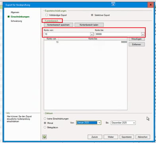Click the Konto bis column header
156x143 pixels.
93,39
